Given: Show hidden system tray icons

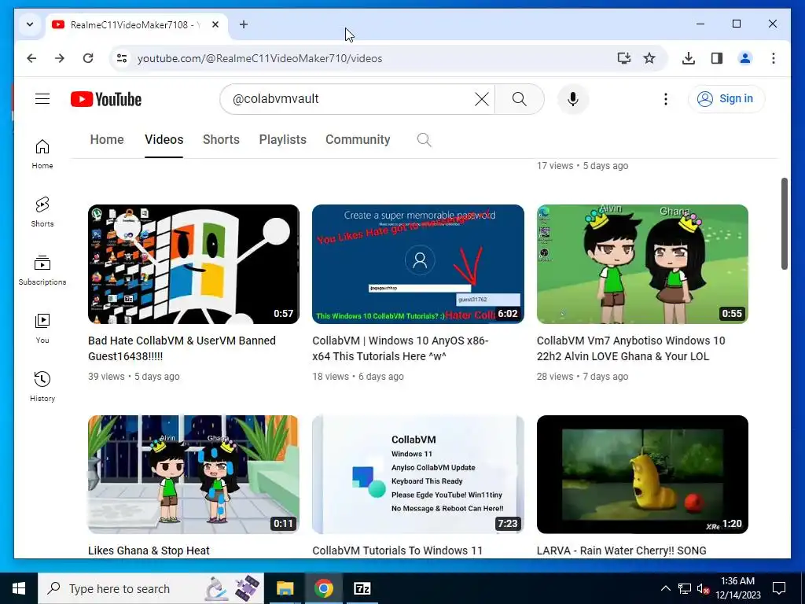Looking at the screenshot, I should (665, 588).
